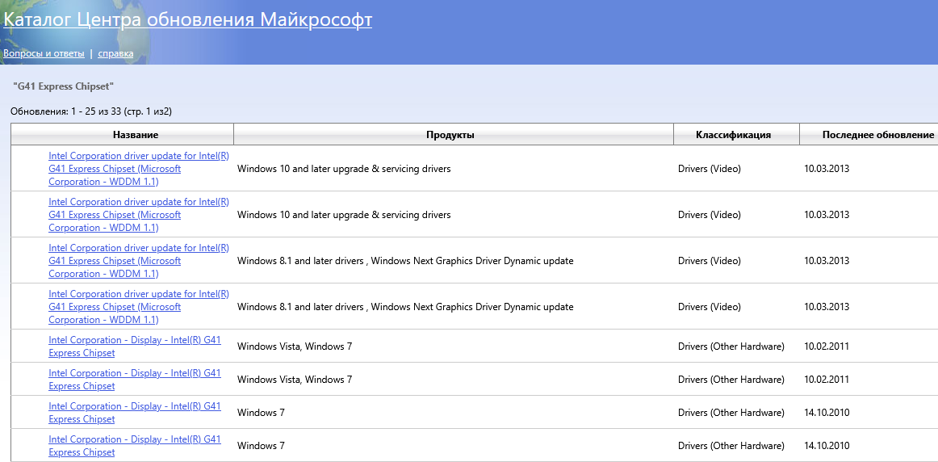Click the Drivers (Video) cell in the first row
This screenshot has width=938, height=462.
709,169
